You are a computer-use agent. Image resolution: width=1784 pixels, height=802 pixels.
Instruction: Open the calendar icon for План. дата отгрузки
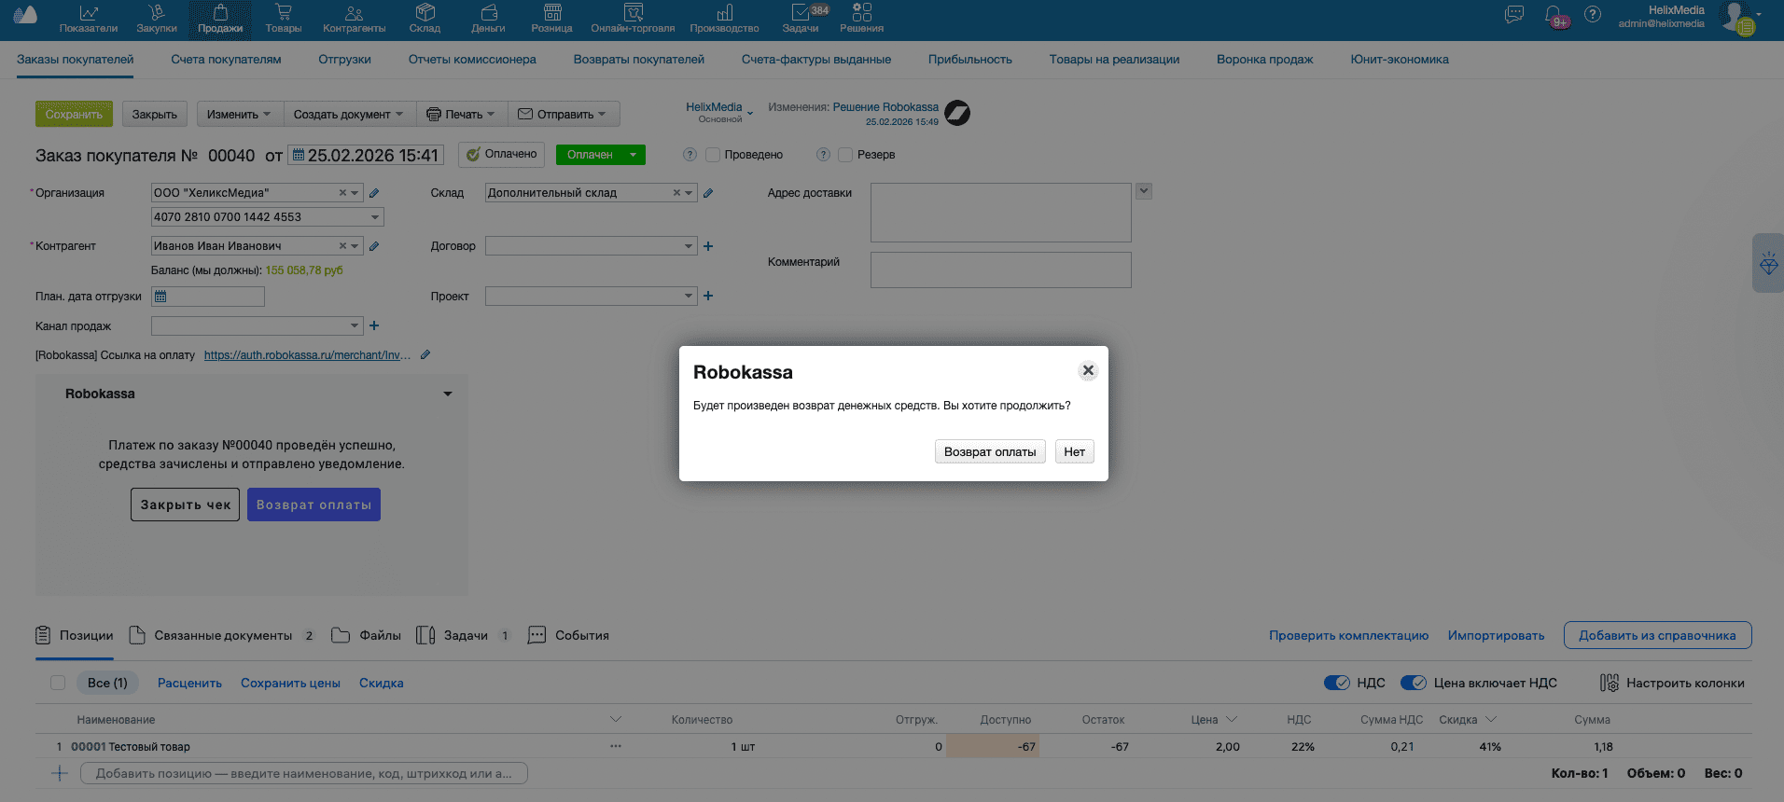point(160,297)
